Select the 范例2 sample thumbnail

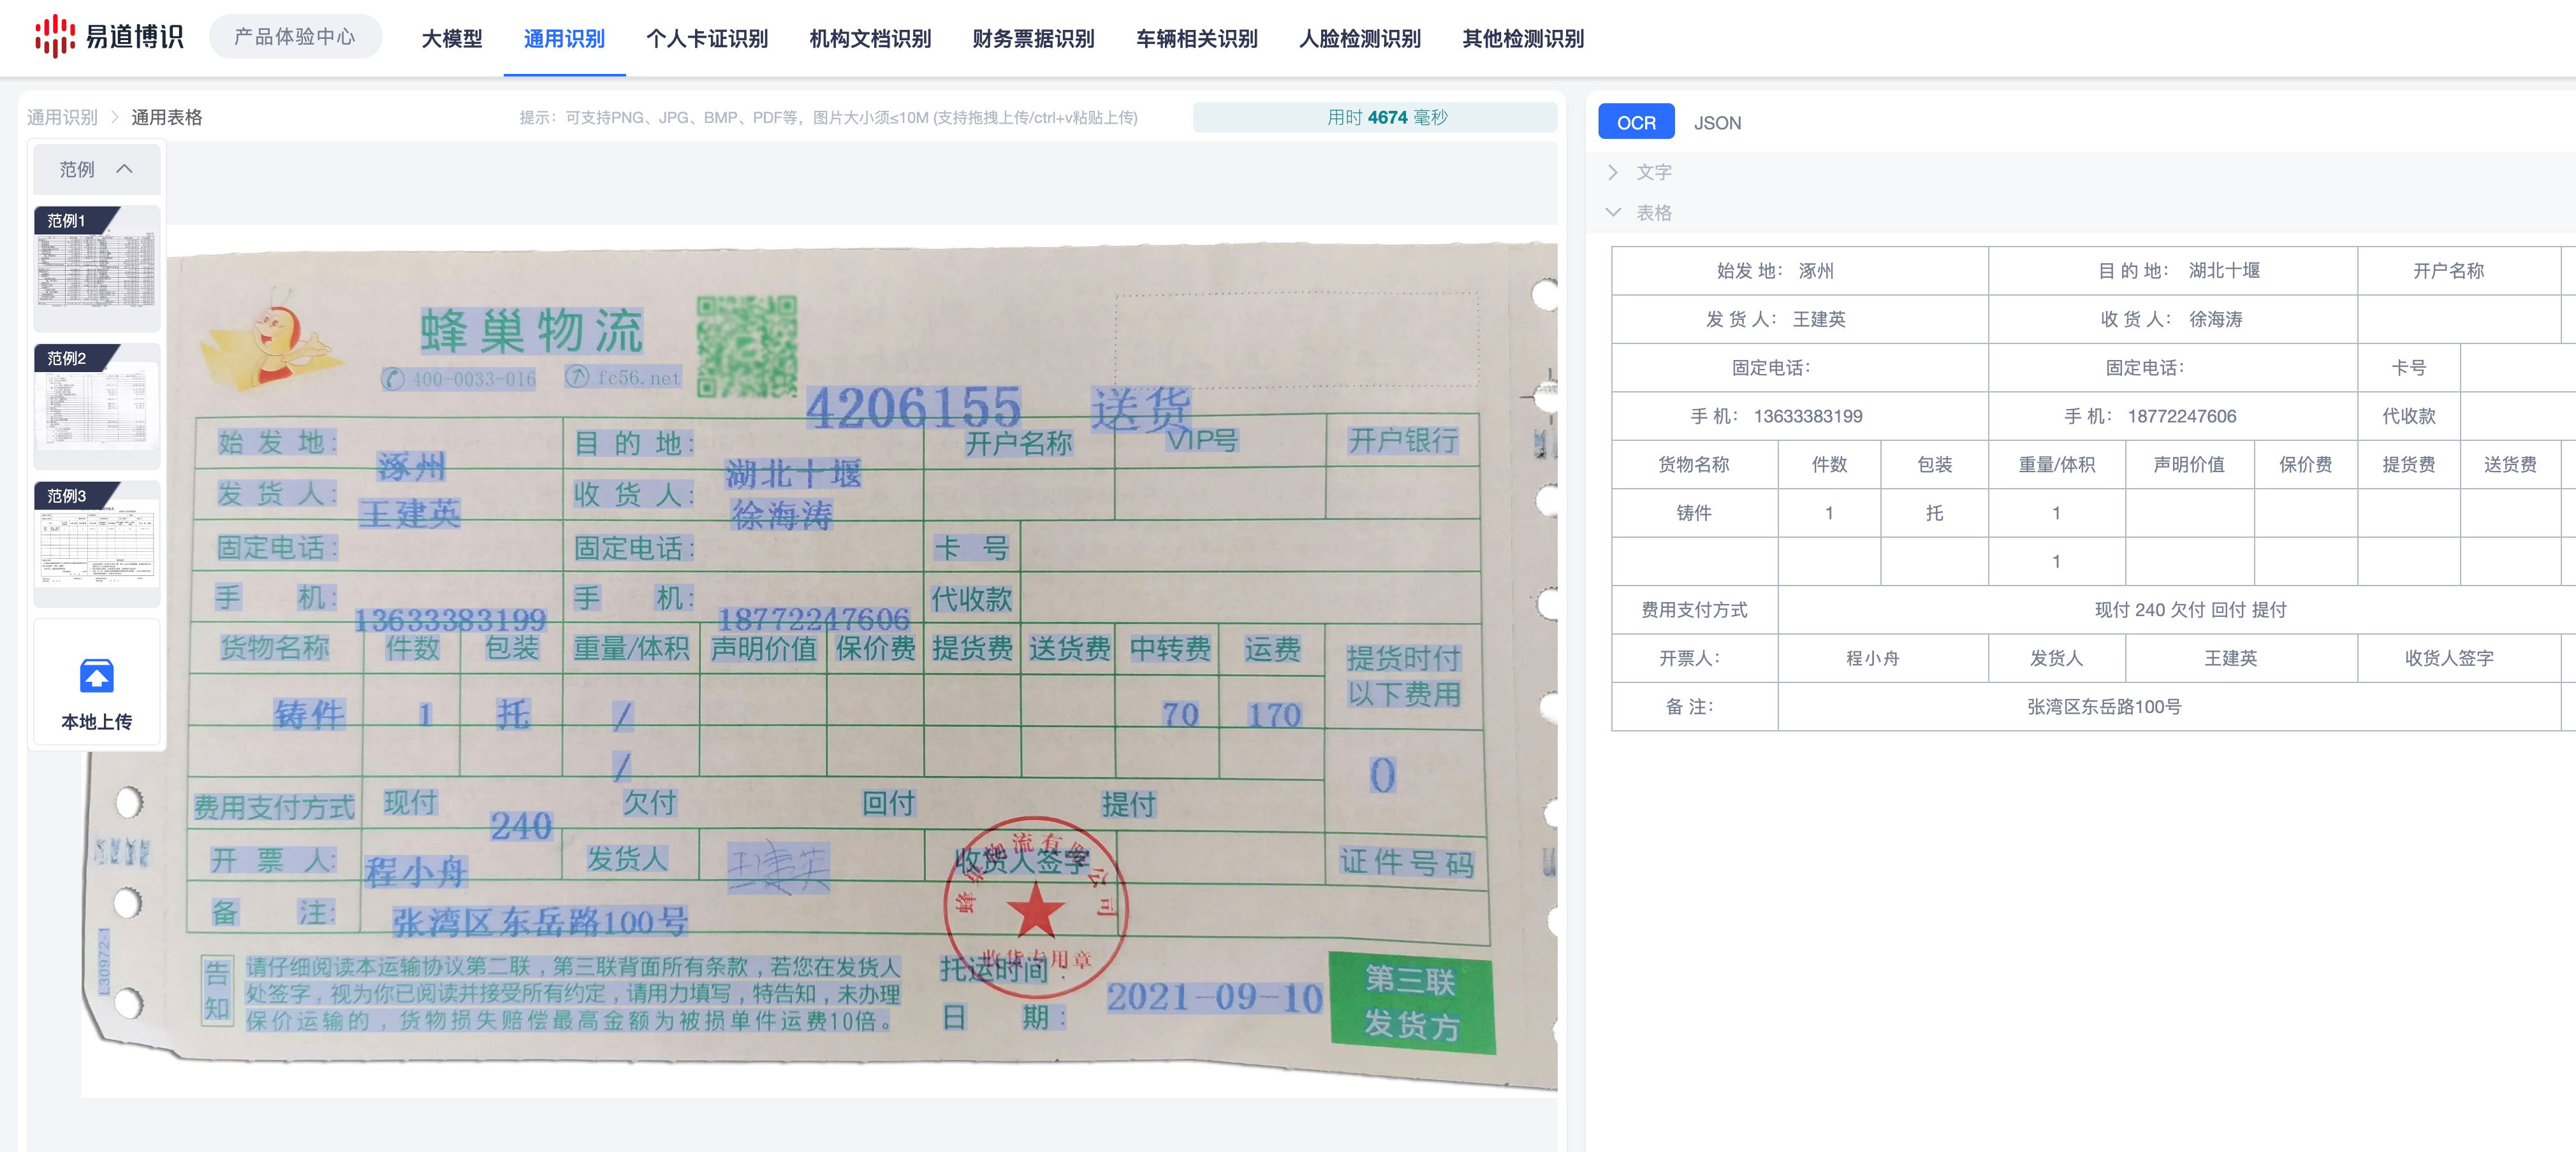point(97,406)
